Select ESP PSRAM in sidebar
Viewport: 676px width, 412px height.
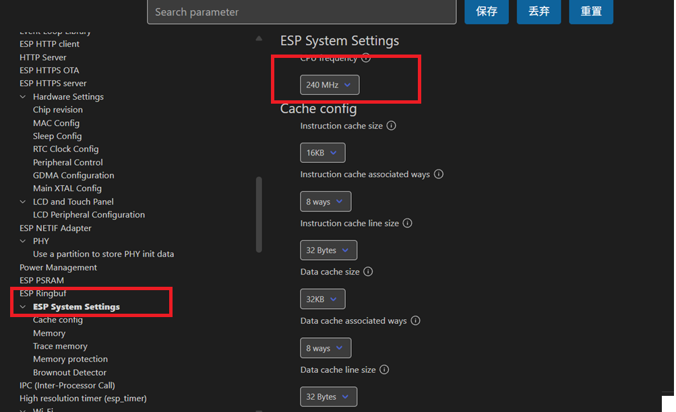pos(41,280)
